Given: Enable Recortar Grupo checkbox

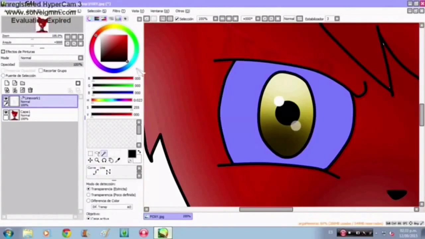Looking at the screenshot, I should tap(41, 71).
